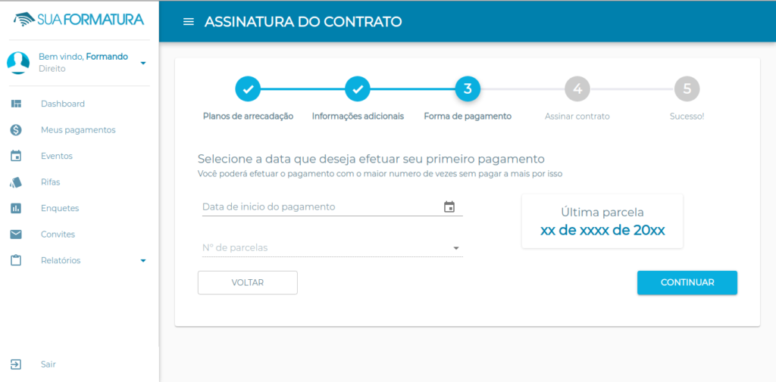
Task: Expand the user profile dropdown arrow
Action: (143, 64)
